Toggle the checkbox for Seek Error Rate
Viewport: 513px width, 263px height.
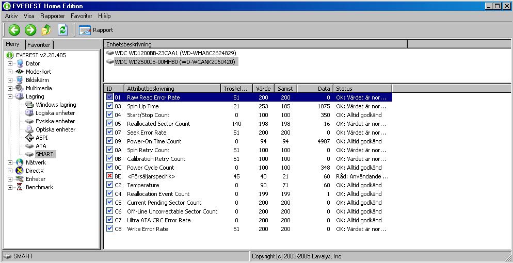pyautogui.click(x=109, y=133)
